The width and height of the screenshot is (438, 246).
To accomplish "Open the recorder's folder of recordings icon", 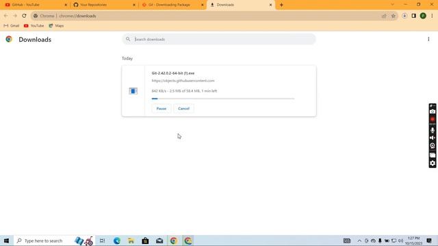I will pyautogui.click(x=433, y=155).
